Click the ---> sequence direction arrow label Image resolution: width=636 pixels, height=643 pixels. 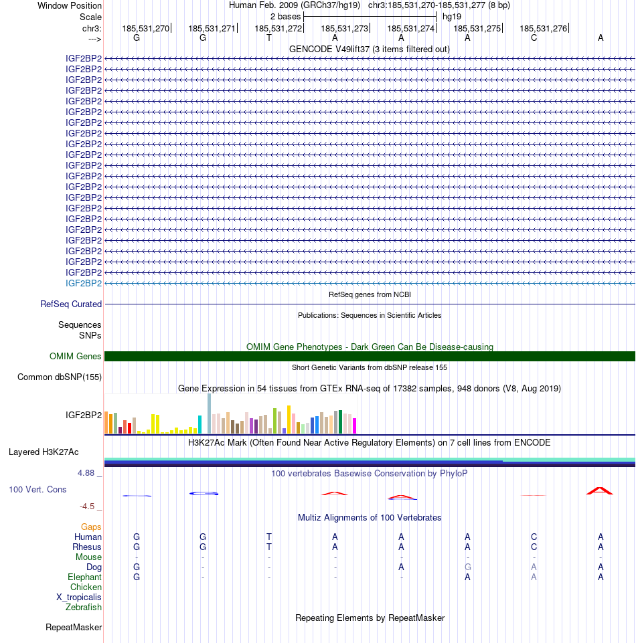click(x=95, y=39)
